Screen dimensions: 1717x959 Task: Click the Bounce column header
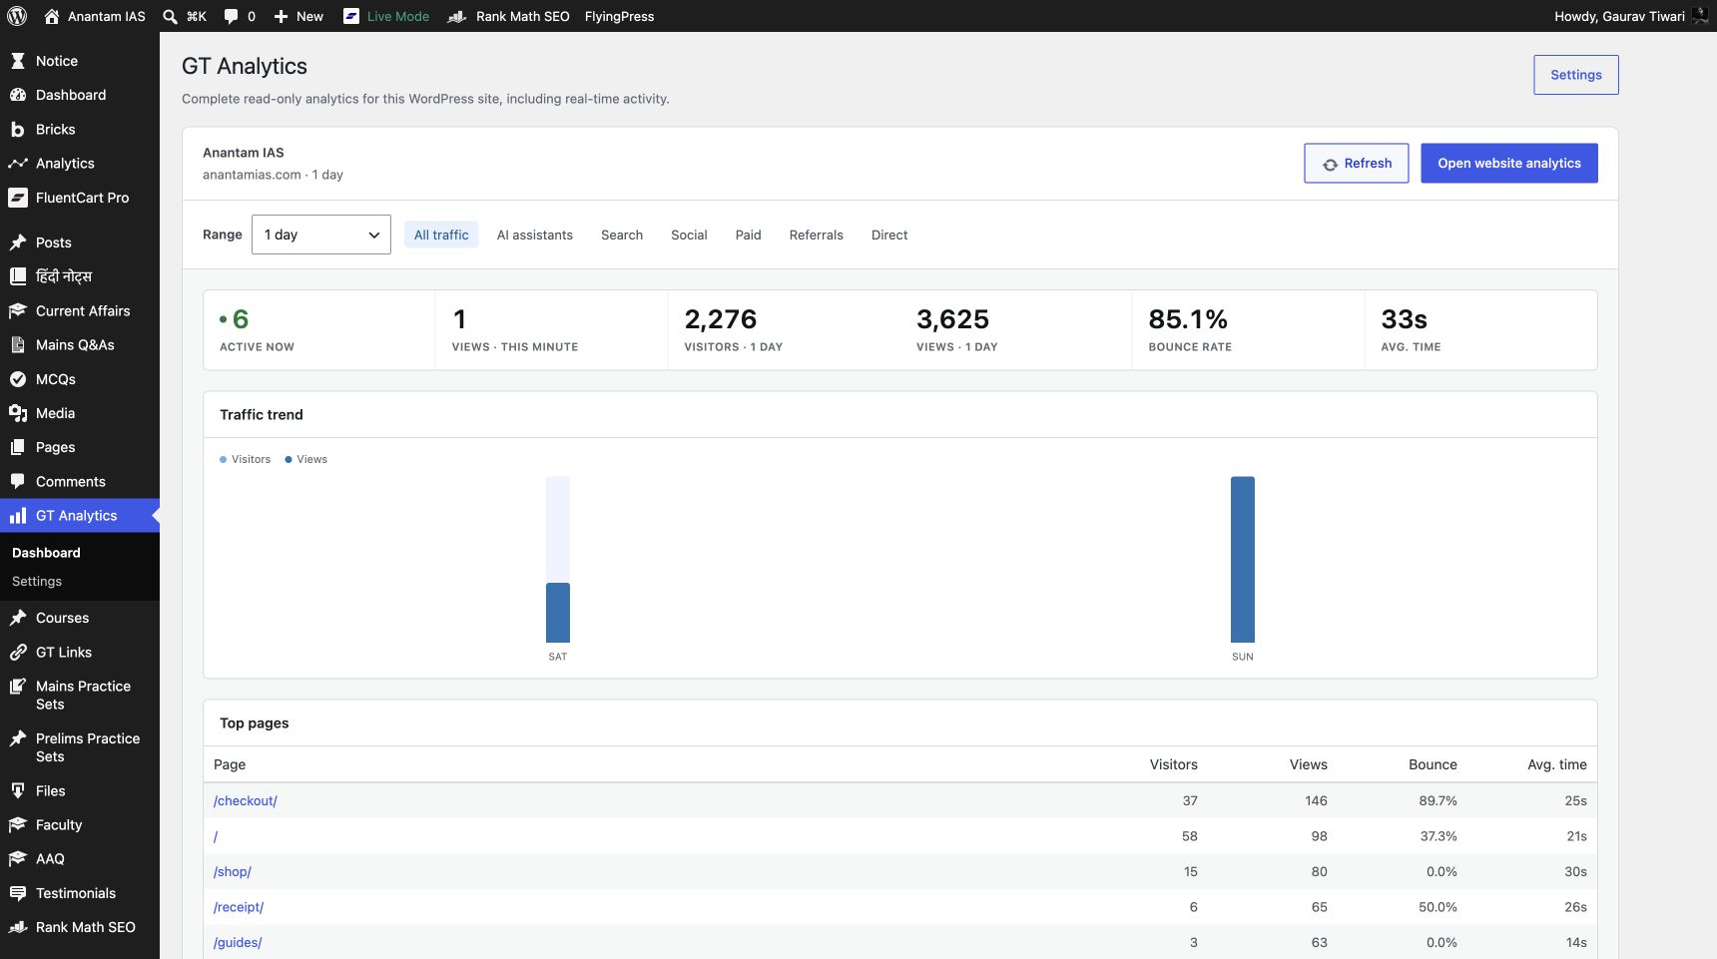pos(1433,764)
